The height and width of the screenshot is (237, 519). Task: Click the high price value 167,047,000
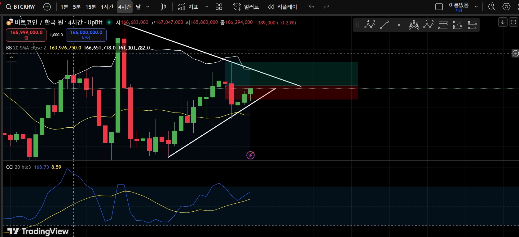[169, 23]
